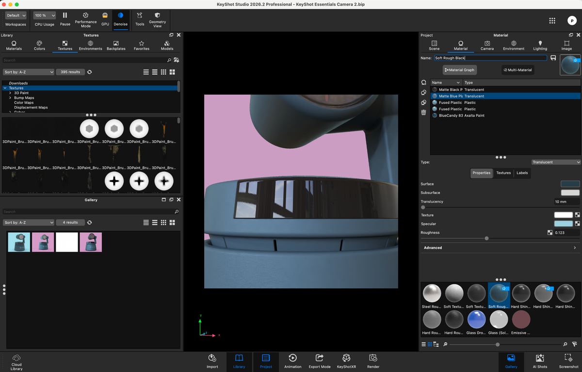
Task: Expand the 3D Paint folder
Action: tap(10, 93)
